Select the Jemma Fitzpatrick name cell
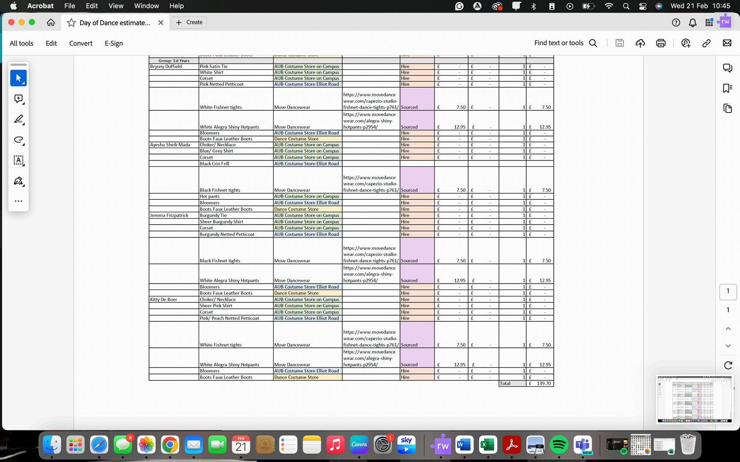The image size is (740, 462). [x=174, y=216]
